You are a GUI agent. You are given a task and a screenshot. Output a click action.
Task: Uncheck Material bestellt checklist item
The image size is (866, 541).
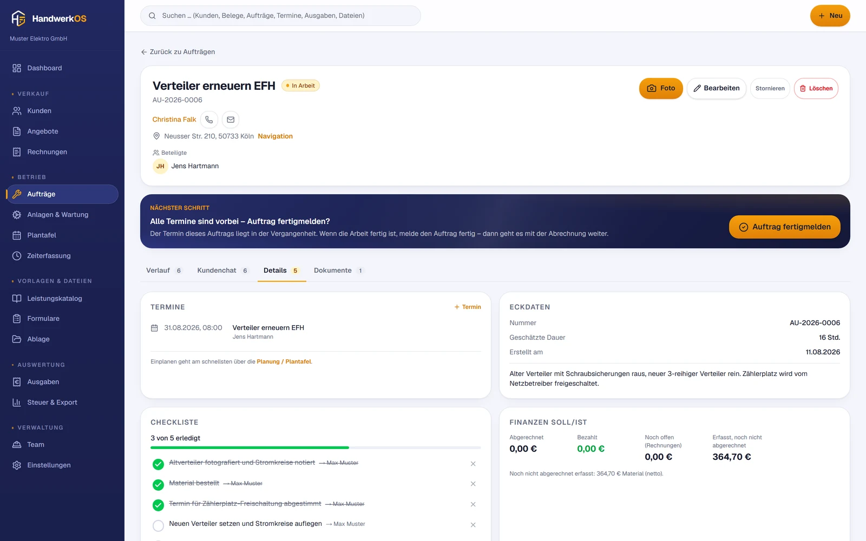tap(158, 485)
